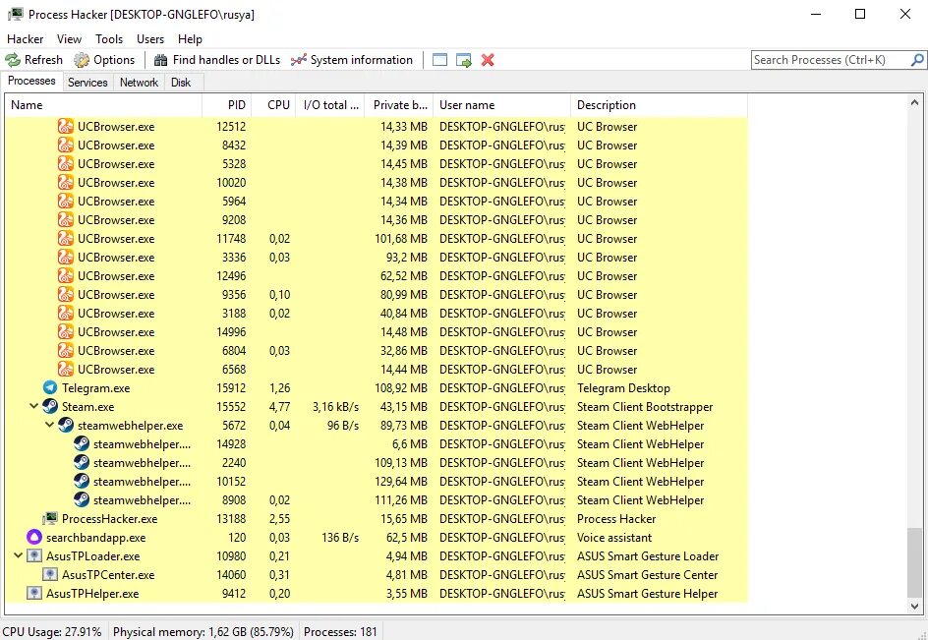
Task: Open the Users menu
Action: point(150,39)
